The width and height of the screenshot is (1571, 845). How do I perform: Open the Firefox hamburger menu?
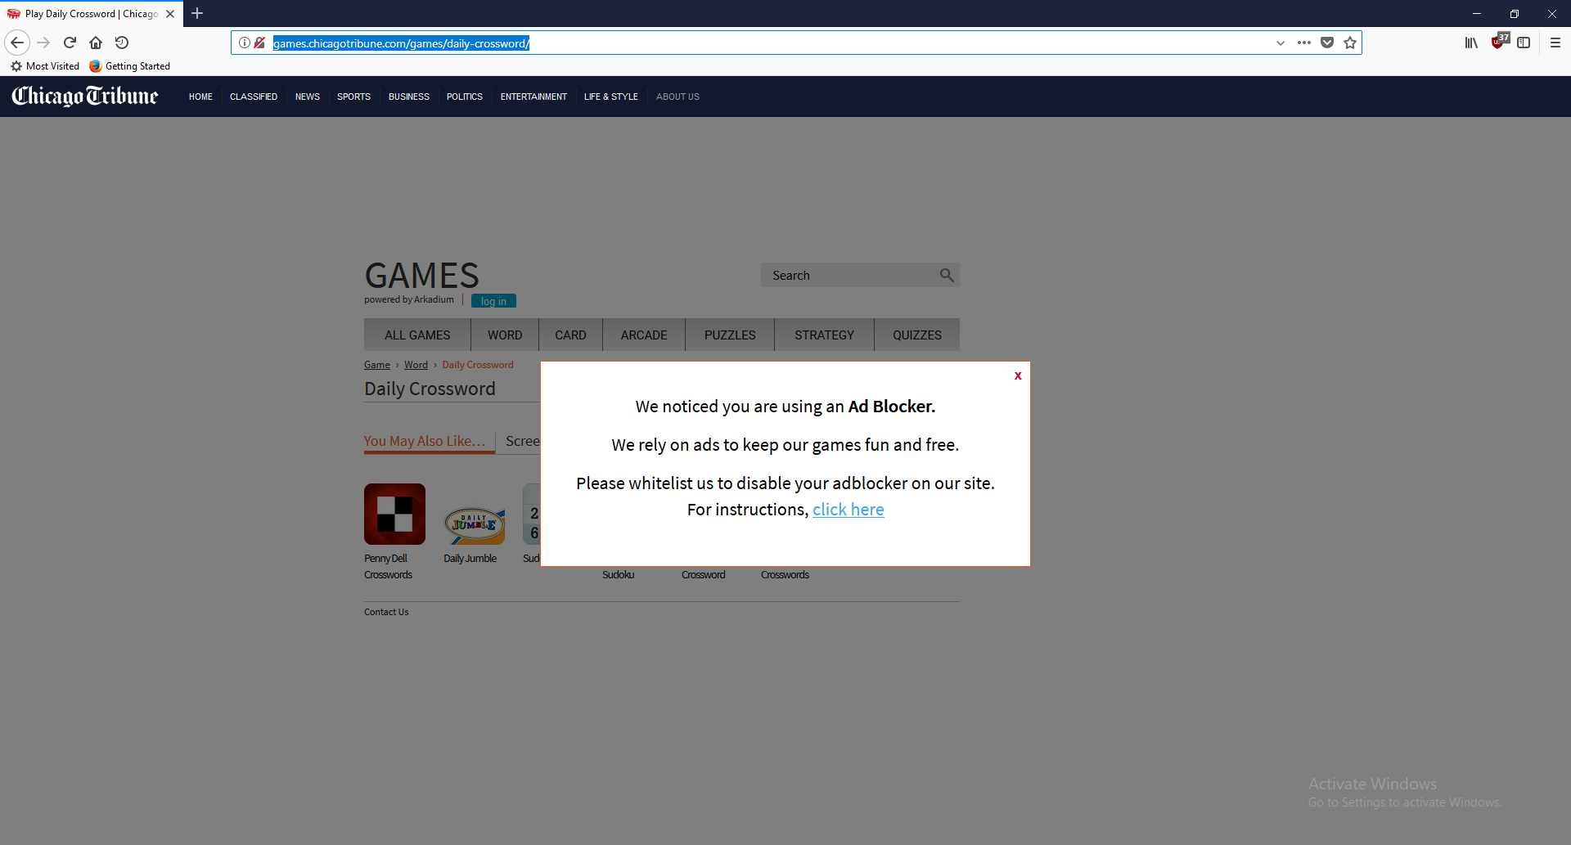coord(1555,43)
